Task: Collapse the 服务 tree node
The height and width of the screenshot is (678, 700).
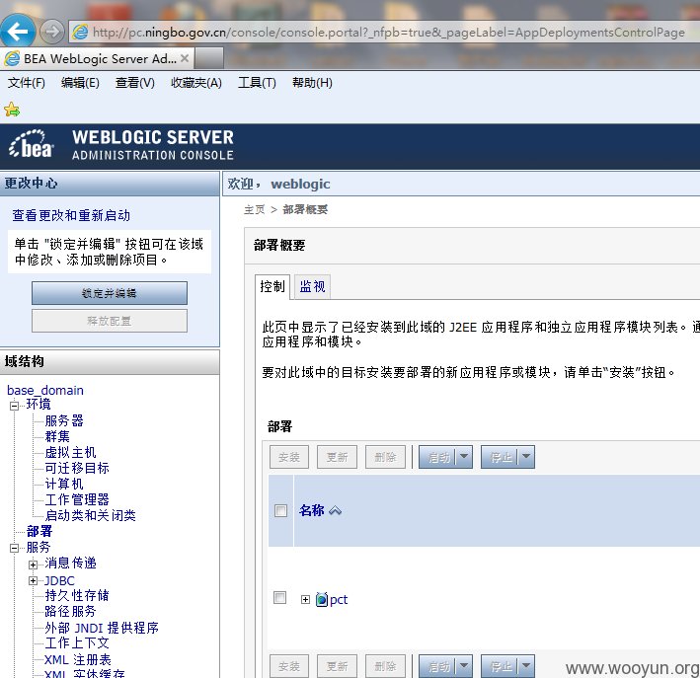Action: [x=14, y=548]
